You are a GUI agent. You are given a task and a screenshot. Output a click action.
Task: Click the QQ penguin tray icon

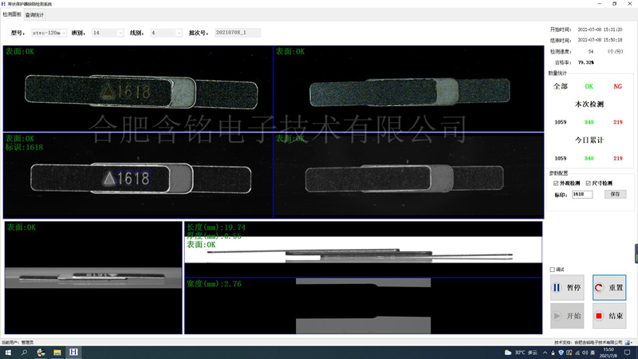coord(553,353)
